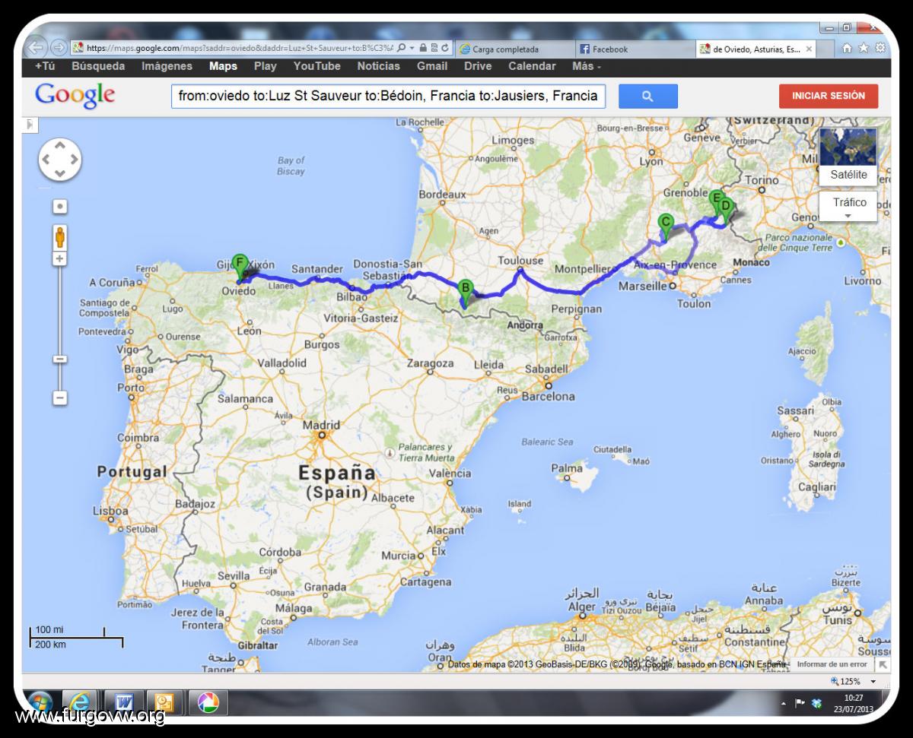Open Noticias in the Google bar

[x=379, y=66]
